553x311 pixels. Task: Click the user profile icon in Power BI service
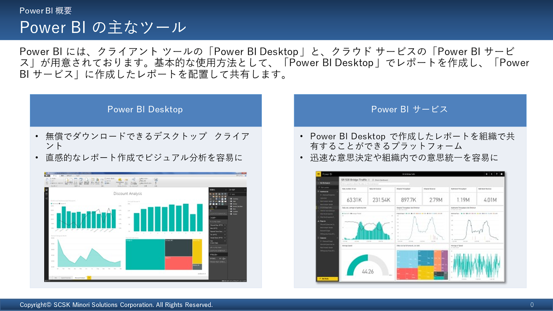click(502, 174)
